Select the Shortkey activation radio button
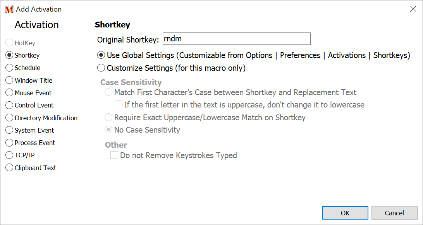The height and width of the screenshot is (225, 423). 9,55
